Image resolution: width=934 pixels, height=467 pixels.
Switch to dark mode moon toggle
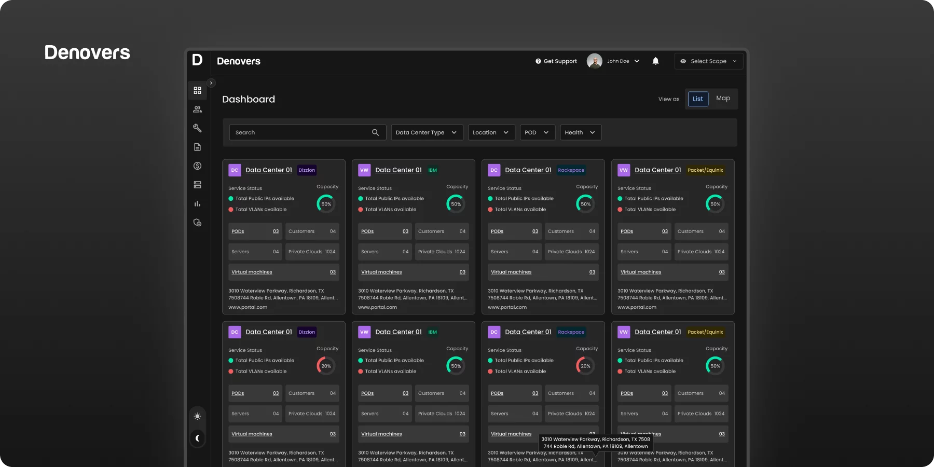click(197, 438)
